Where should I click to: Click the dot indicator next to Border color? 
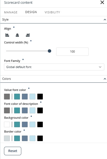[x=24, y=130]
